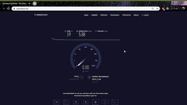187x105 pixels.
Task: Click the Log In link
Action: click(x=145, y=15)
